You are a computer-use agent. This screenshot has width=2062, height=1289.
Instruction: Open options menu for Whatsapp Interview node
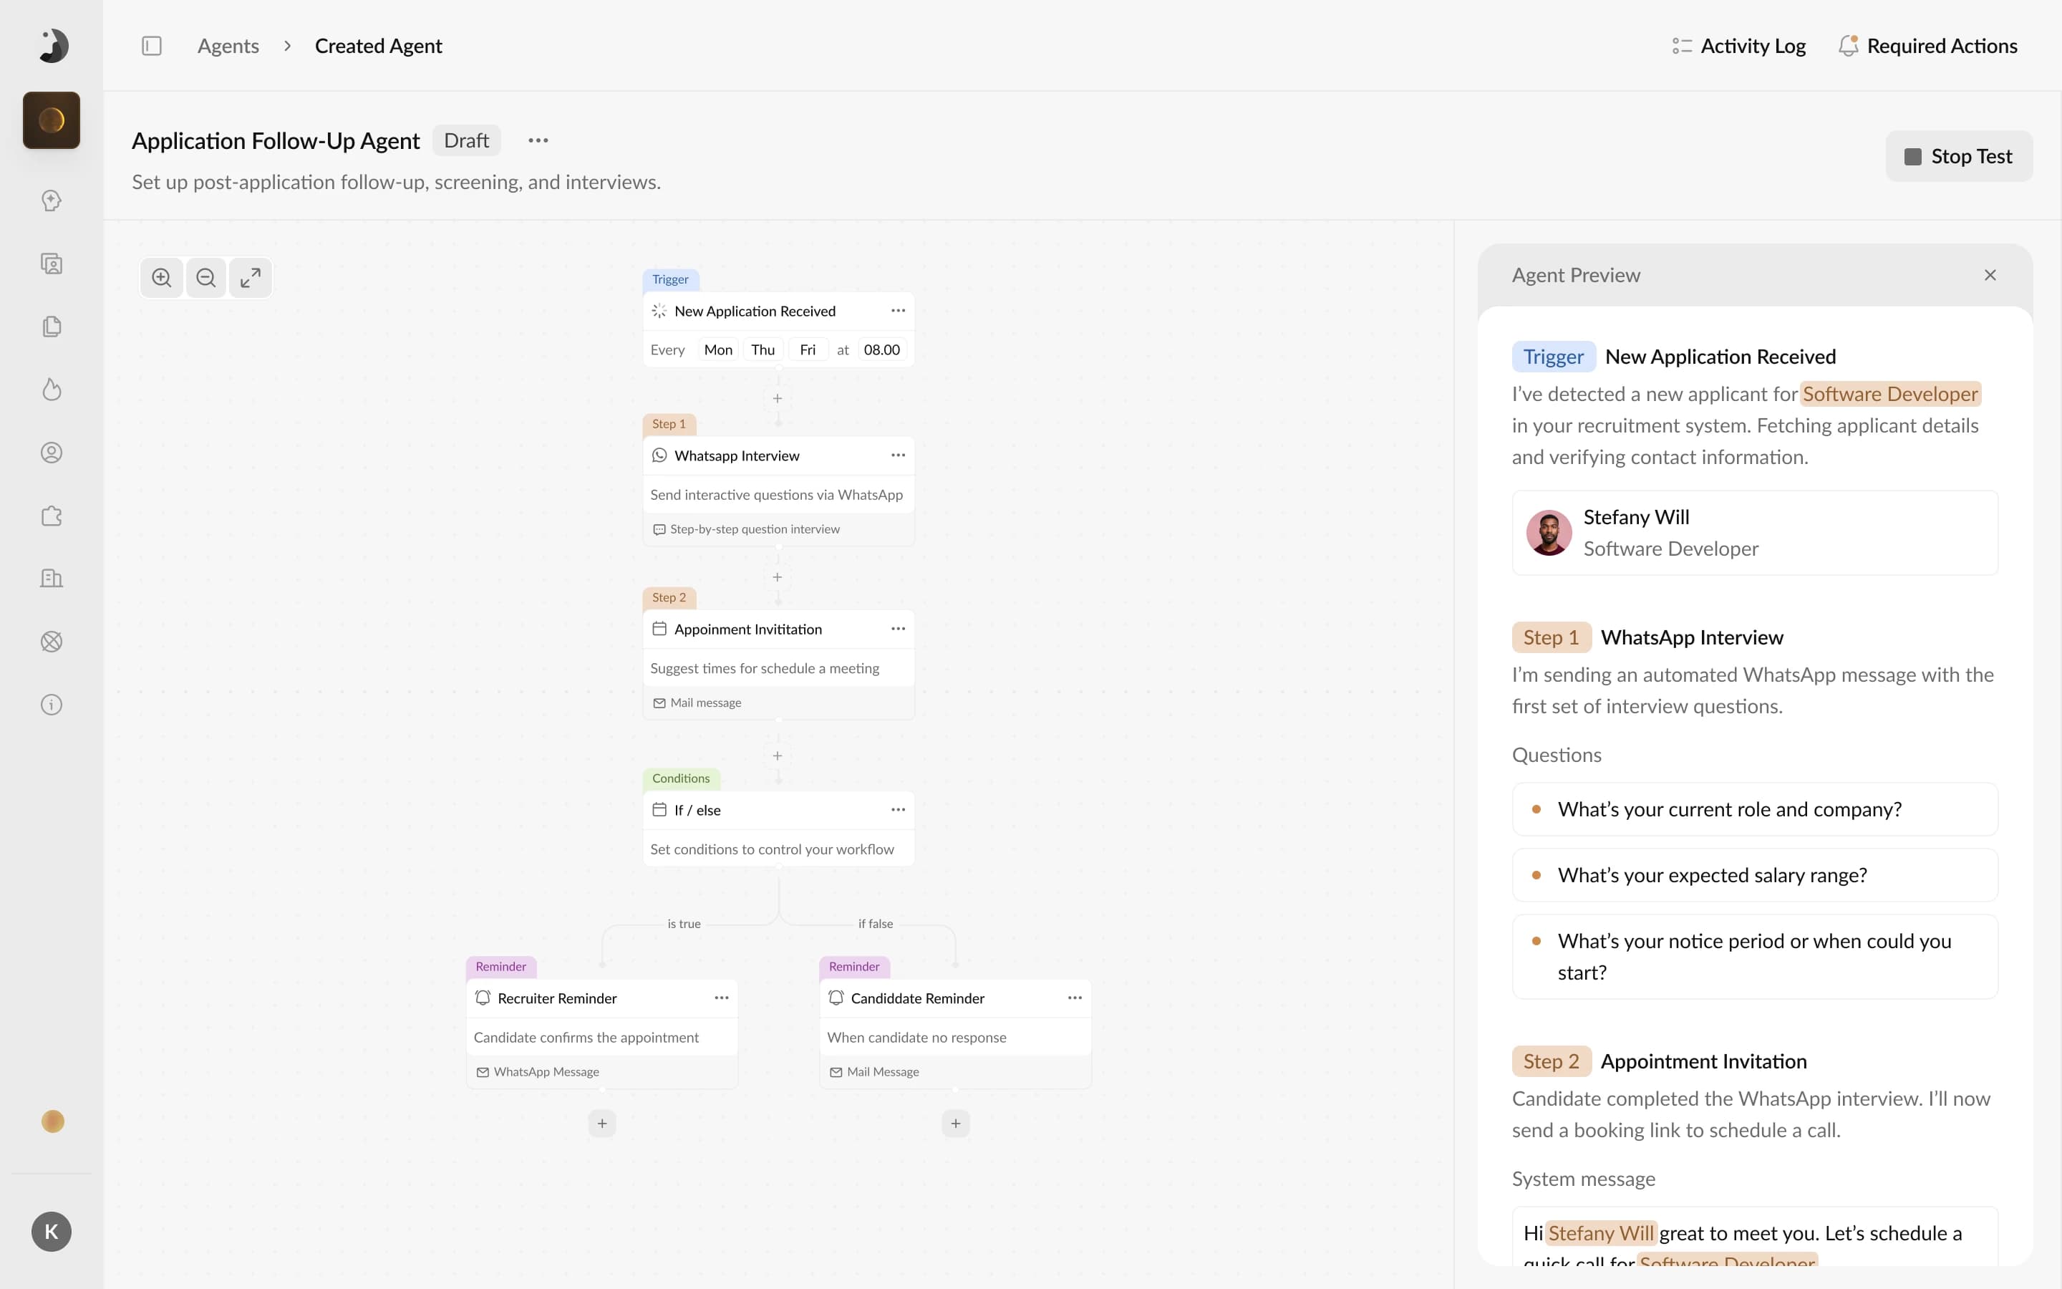897,455
